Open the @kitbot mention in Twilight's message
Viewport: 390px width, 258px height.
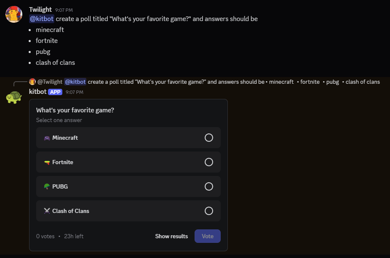[x=41, y=19]
